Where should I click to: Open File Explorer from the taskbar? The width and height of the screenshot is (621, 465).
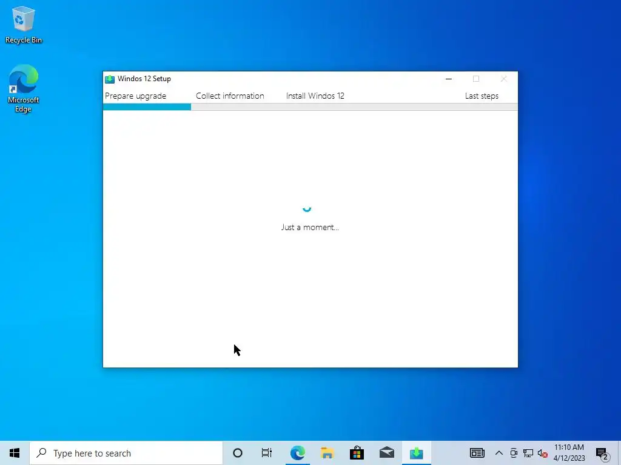pos(327,453)
